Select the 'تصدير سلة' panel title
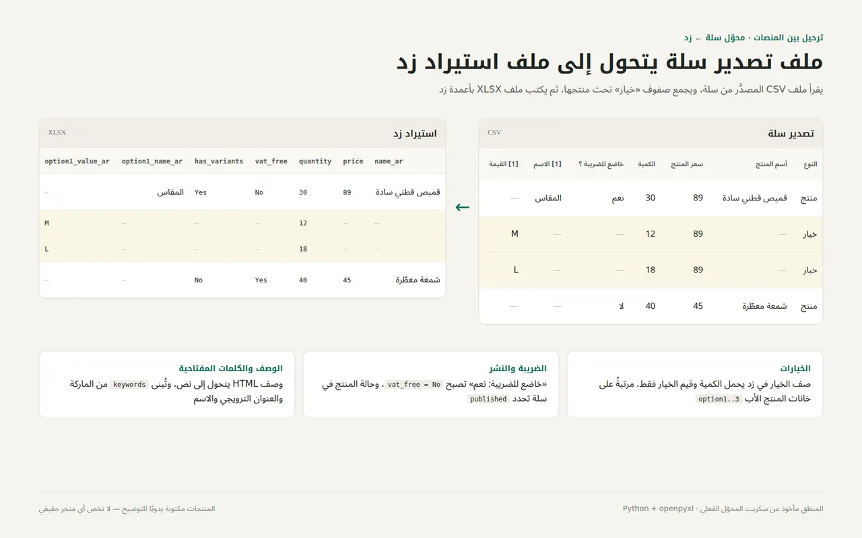Viewport: 862px width, 538px height. [x=791, y=133]
